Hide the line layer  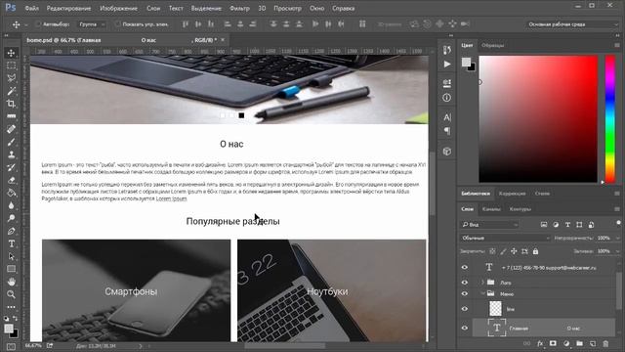click(x=465, y=309)
